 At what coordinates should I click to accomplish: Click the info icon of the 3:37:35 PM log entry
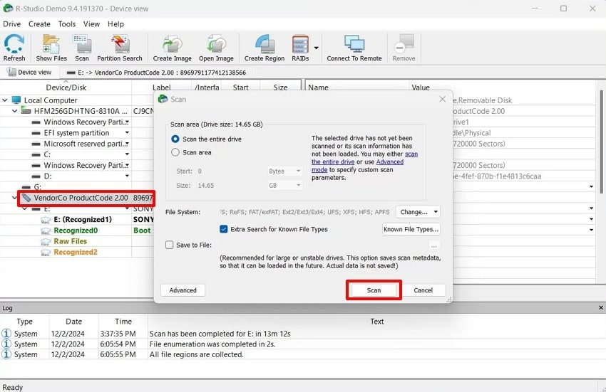point(6,334)
